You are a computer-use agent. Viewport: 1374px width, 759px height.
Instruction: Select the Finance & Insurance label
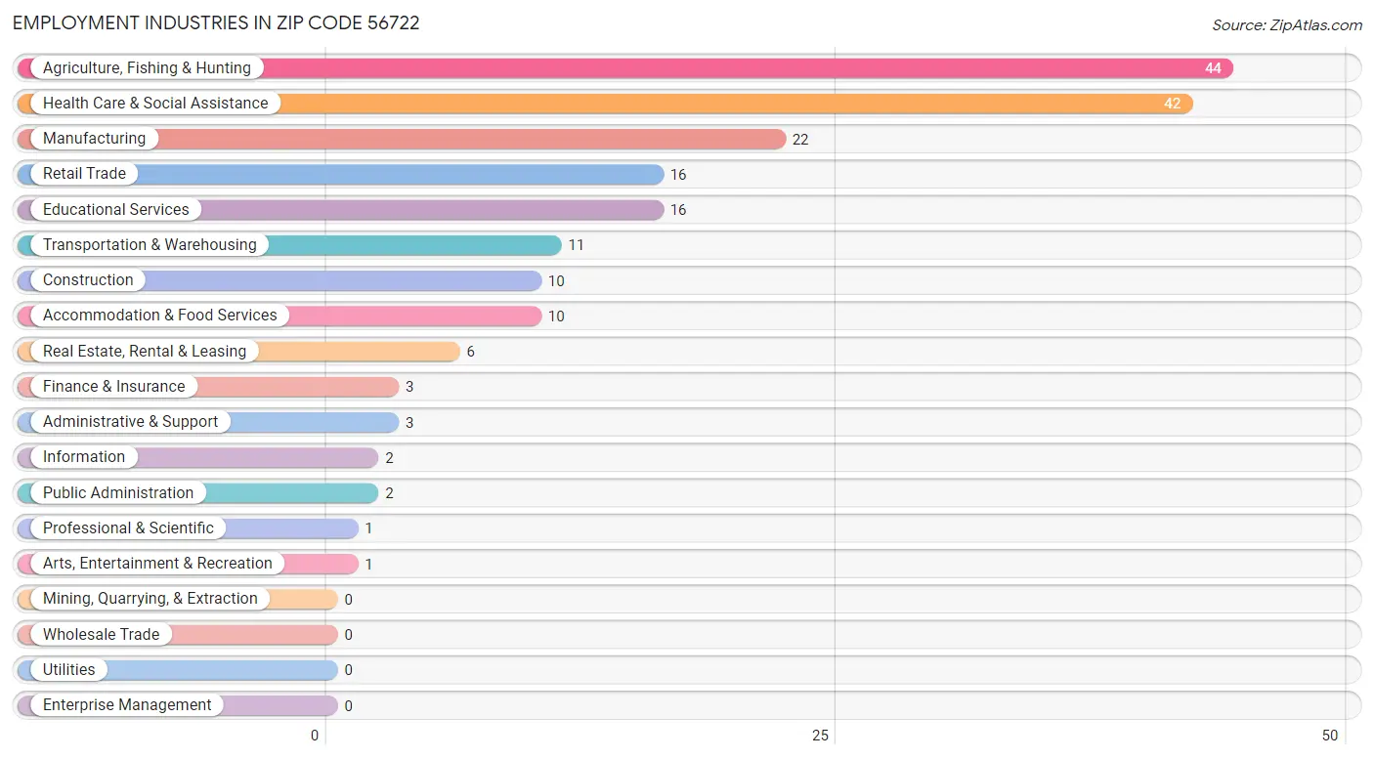113,387
